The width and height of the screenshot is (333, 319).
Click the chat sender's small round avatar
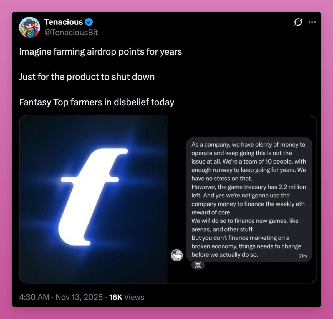177,255
